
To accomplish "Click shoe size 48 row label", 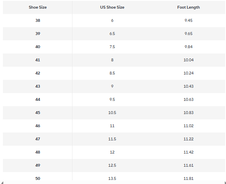I will (37, 152).
